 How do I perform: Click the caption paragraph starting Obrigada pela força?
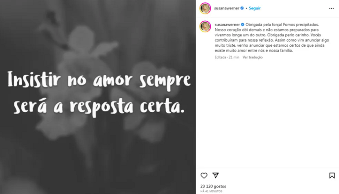(x=272, y=38)
